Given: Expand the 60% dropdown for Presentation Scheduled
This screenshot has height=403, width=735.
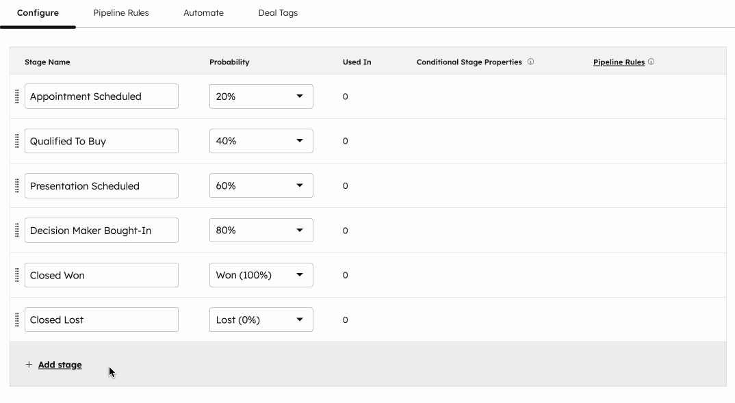Looking at the screenshot, I should coord(261,185).
